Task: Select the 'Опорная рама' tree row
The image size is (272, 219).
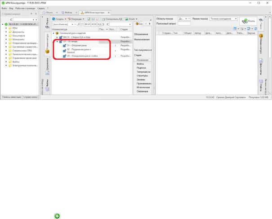Action: click(x=77, y=45)
